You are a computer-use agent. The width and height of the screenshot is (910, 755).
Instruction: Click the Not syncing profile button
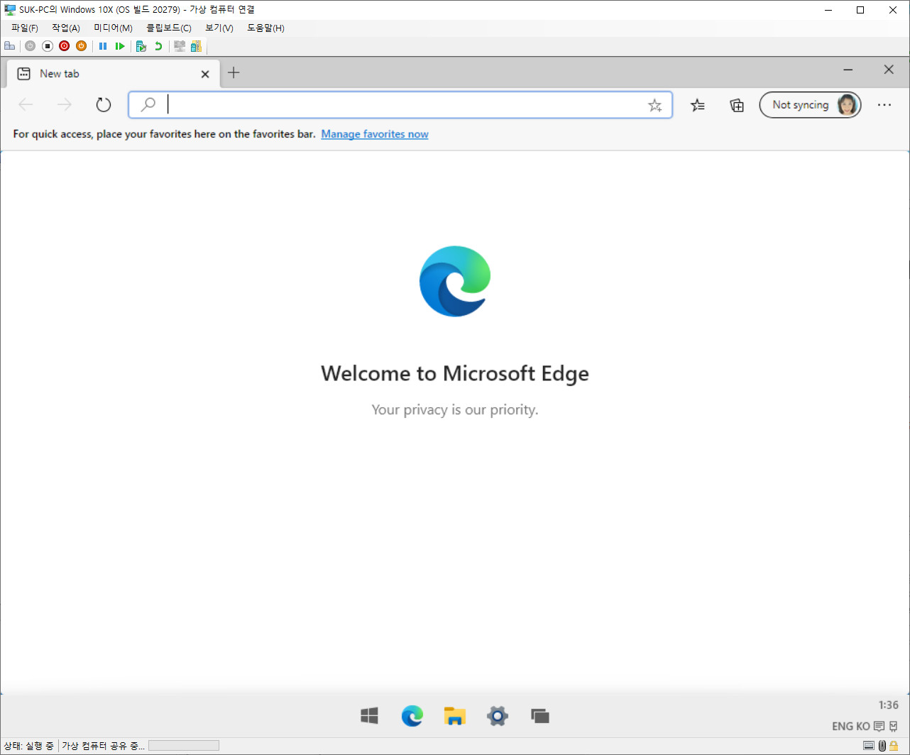coord(810,105)
